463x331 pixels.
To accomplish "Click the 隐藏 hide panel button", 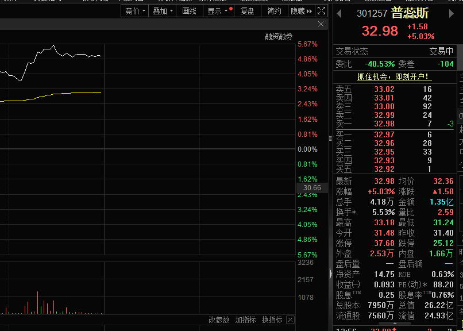I will point(301,11).
